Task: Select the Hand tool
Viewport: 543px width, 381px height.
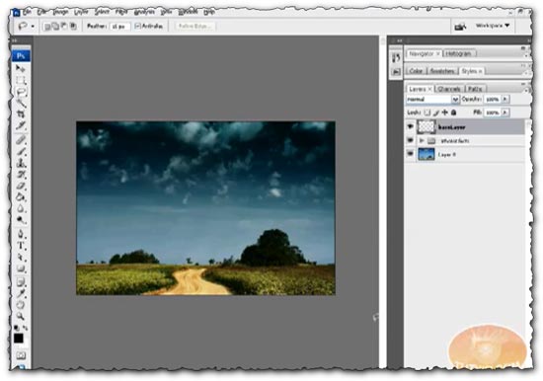Action: click(21, 305)
